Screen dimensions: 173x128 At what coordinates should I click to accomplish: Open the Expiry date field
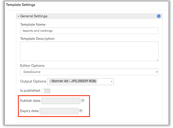coord(59,111)
